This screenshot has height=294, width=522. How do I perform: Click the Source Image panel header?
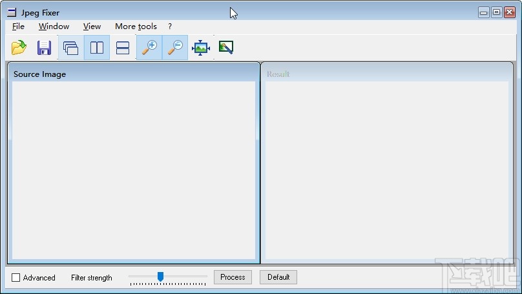click(x=134, y=74)
